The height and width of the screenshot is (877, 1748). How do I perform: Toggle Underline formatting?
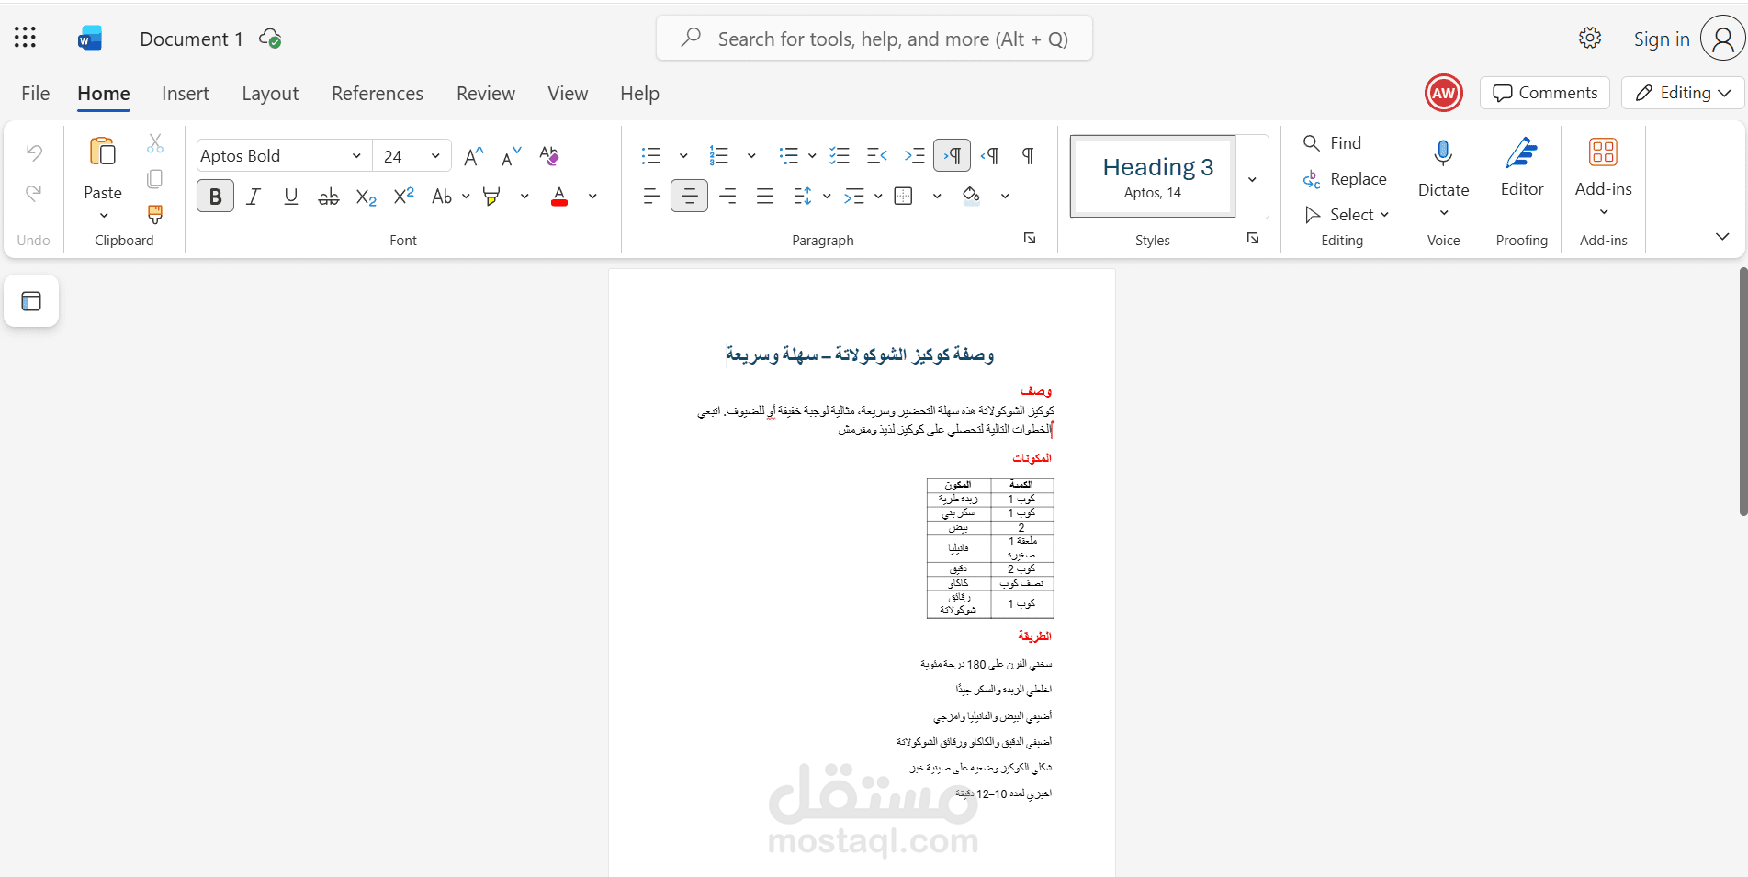[291, 197]
